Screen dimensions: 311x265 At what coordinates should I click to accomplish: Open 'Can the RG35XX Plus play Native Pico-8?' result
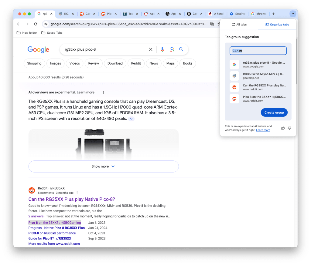click(x=72, y=199)
